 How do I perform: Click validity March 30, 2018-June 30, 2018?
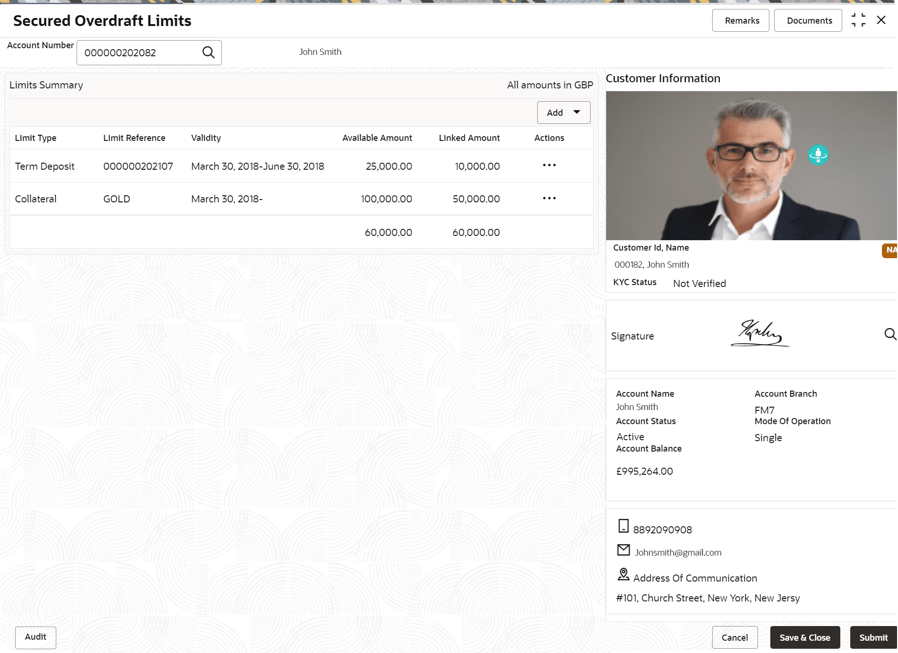click(258, 166)
